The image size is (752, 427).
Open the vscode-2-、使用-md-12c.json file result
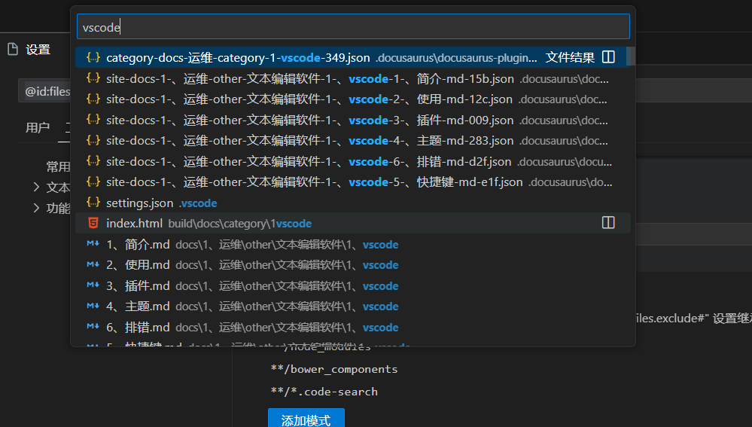tap(352, 99)
